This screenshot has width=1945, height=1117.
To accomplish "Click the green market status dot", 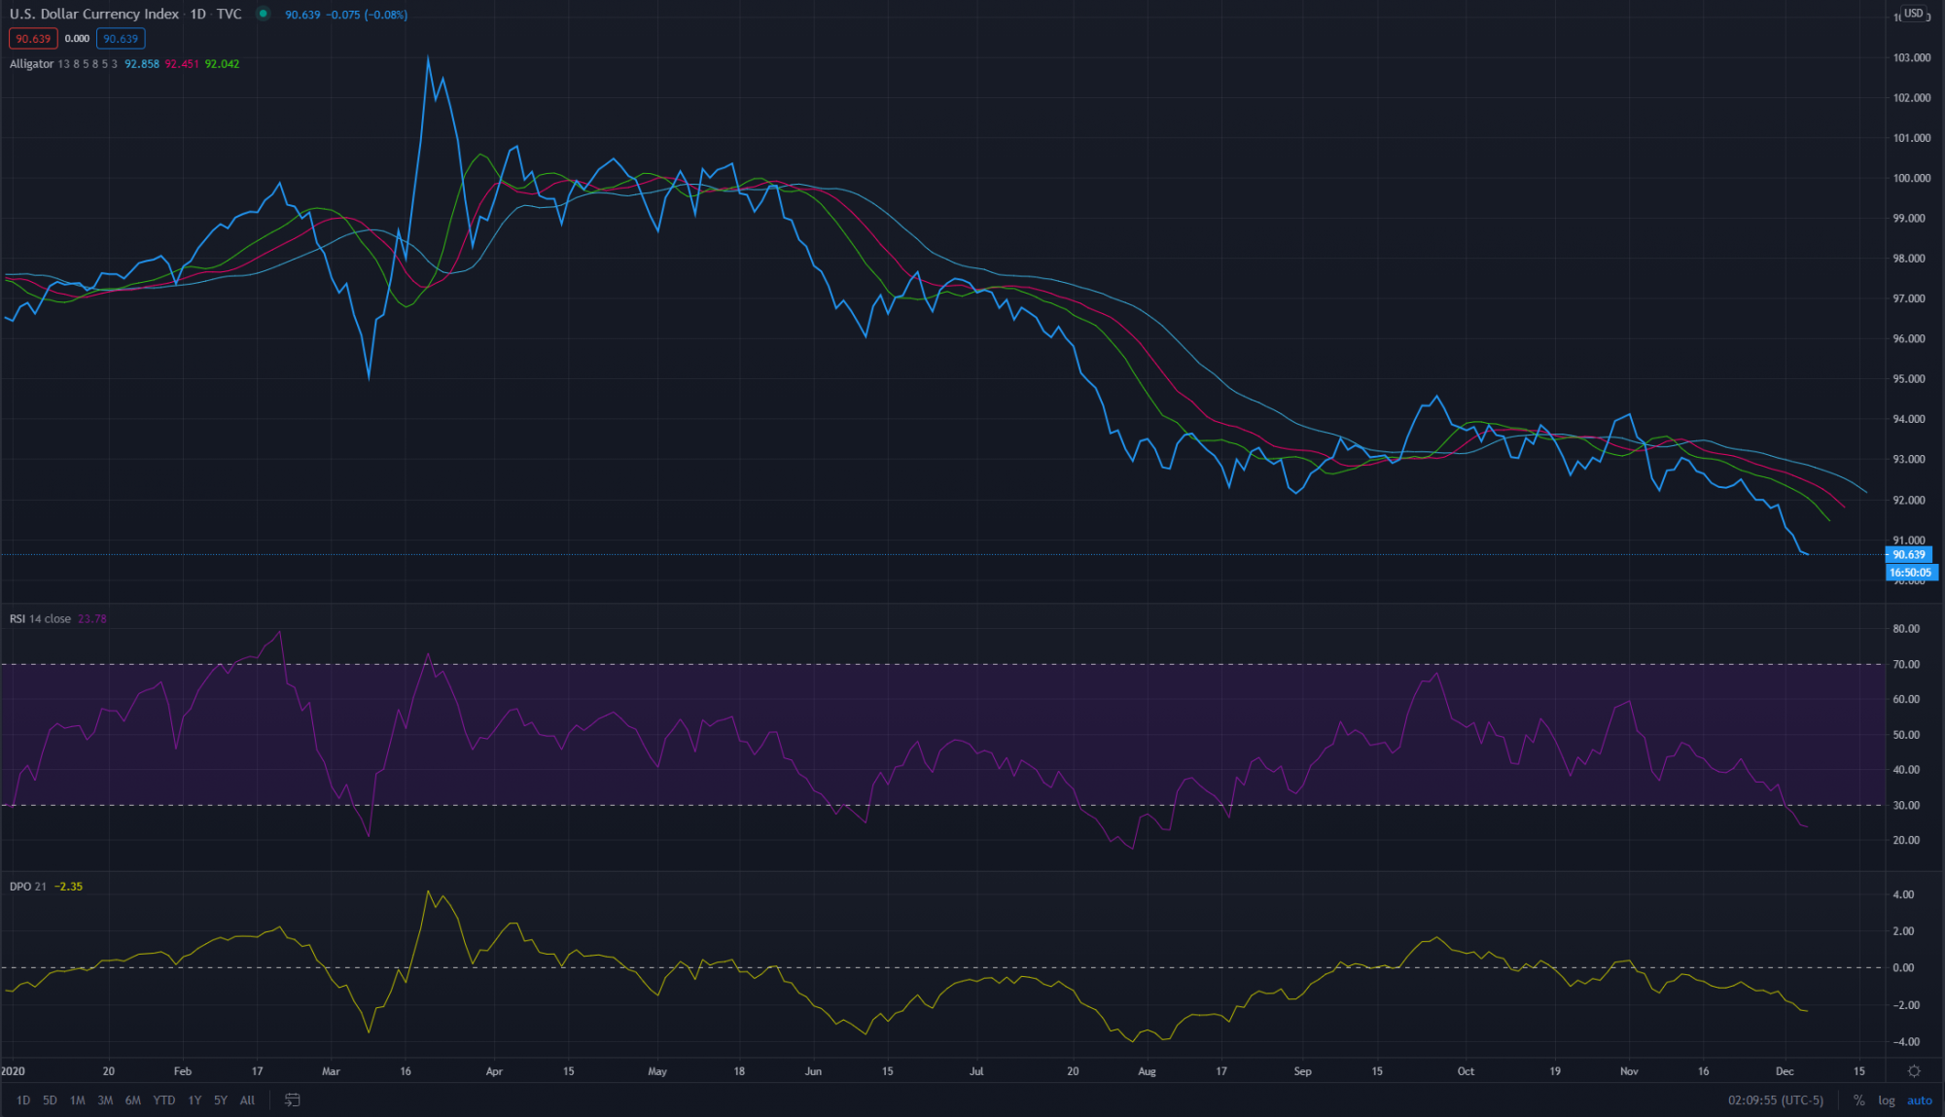I will pos(263,14).
